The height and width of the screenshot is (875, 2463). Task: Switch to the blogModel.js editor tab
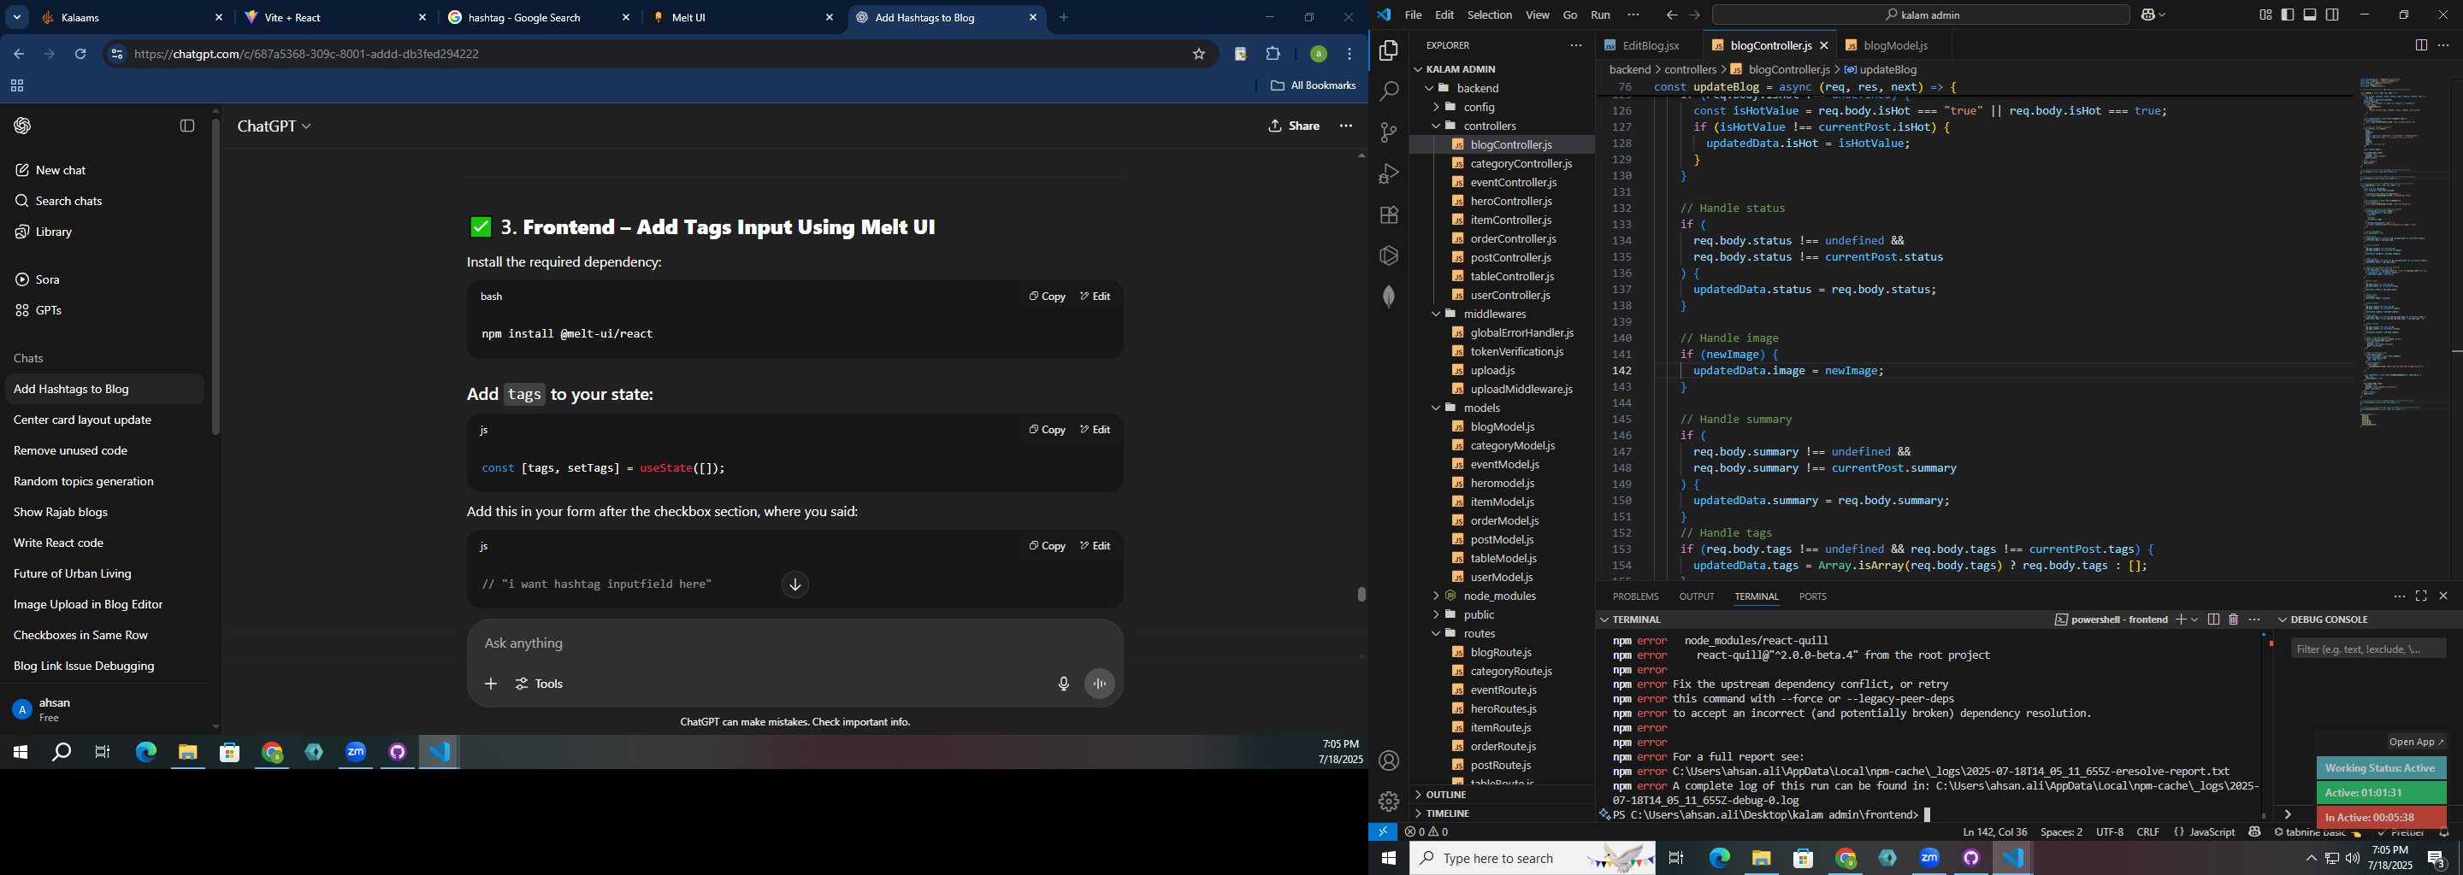pyautogui.click(x=1894, y=45)
